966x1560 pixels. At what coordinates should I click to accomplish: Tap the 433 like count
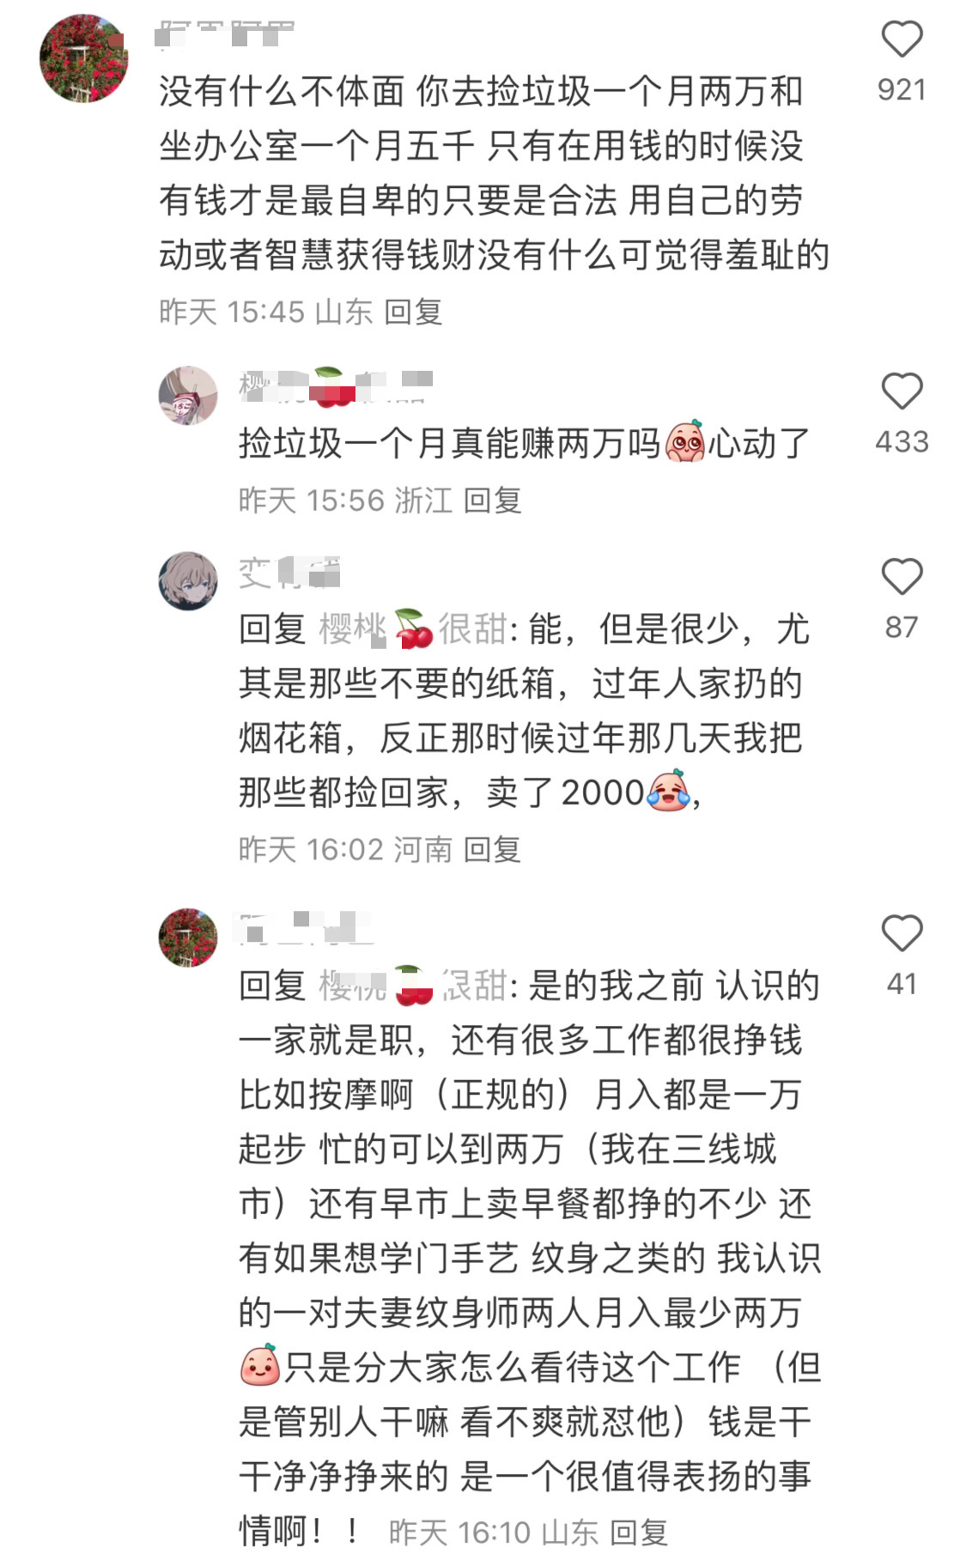click(902, 441)
